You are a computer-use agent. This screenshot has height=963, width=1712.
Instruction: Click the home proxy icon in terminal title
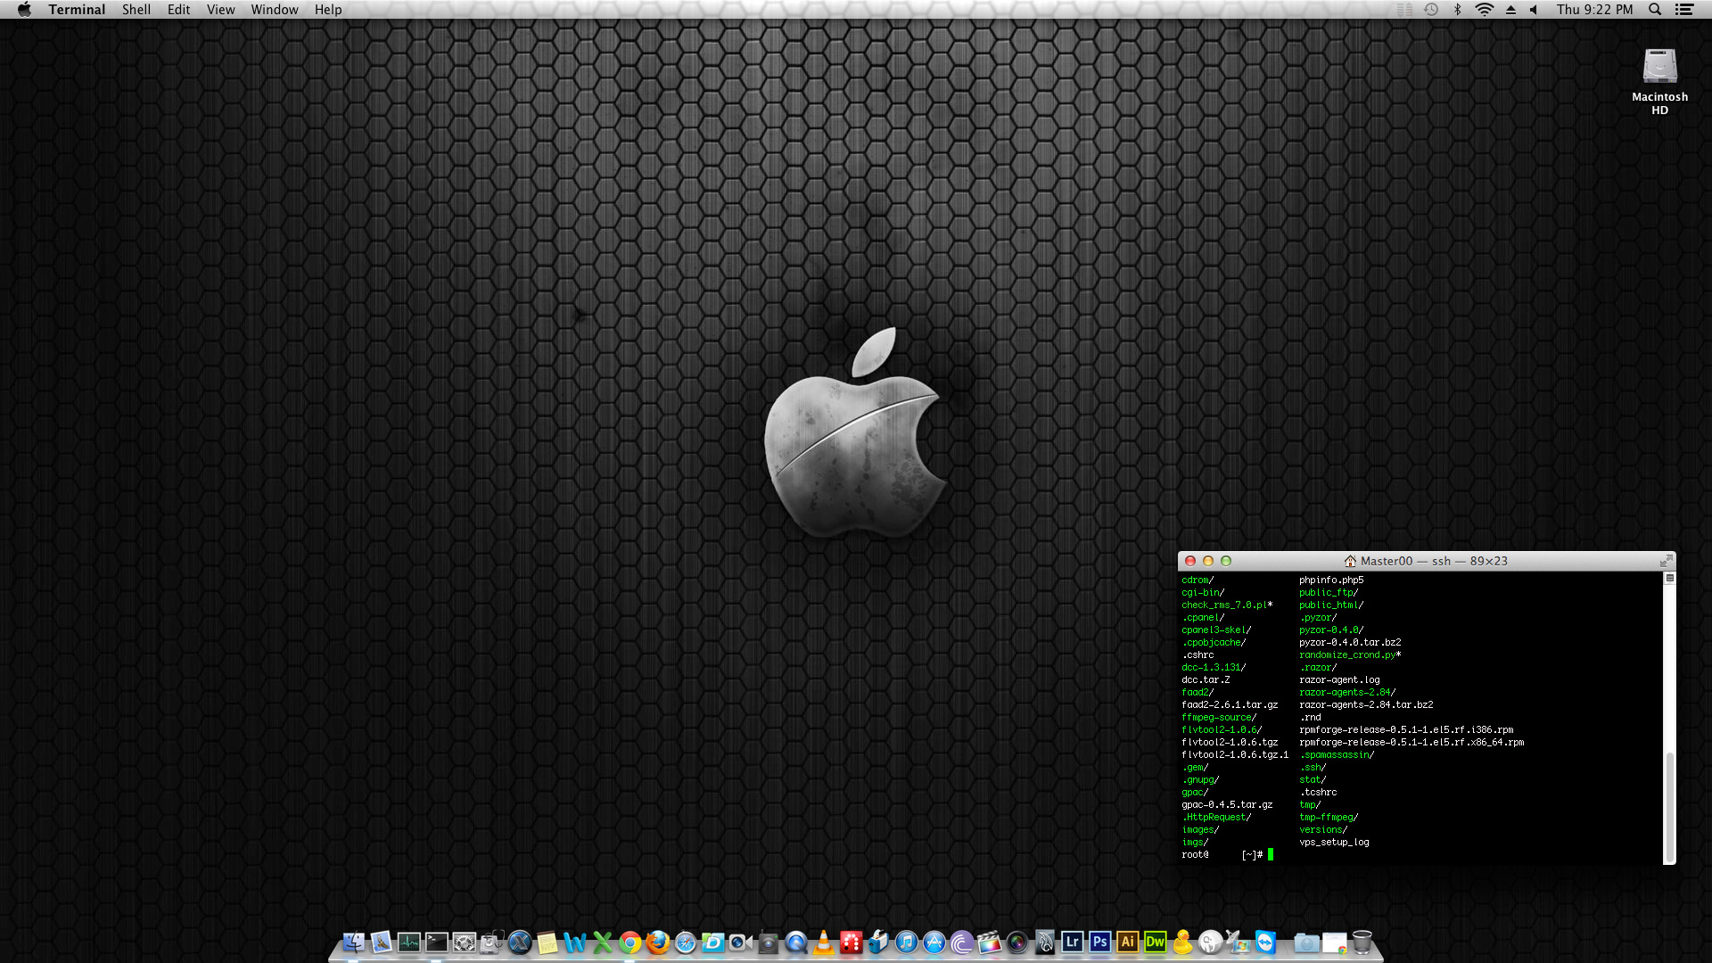coord(1350,561)
